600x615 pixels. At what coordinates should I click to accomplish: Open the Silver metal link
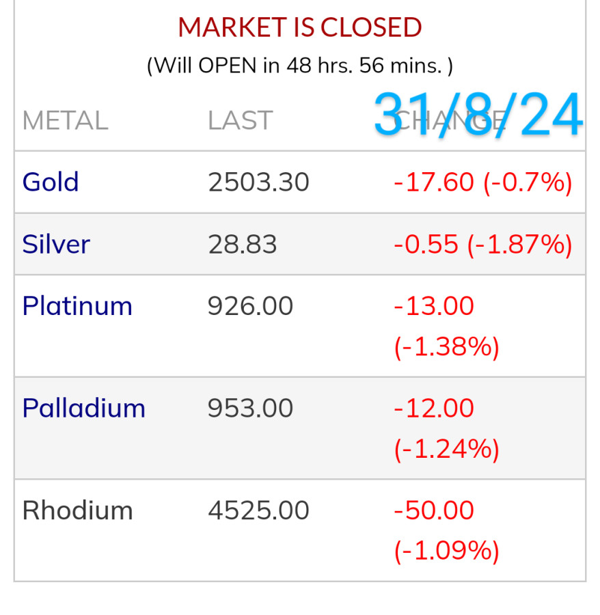coord(56,244)
